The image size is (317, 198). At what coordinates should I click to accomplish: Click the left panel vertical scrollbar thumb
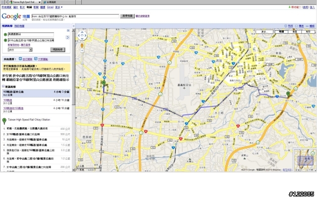coord(74,68)
